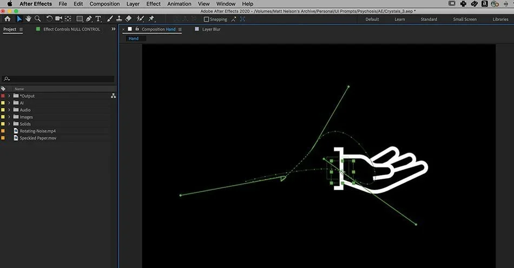Select the Roto Brush tool
The width and height of the screenshot is (514, 268).
tap(140, 19)
